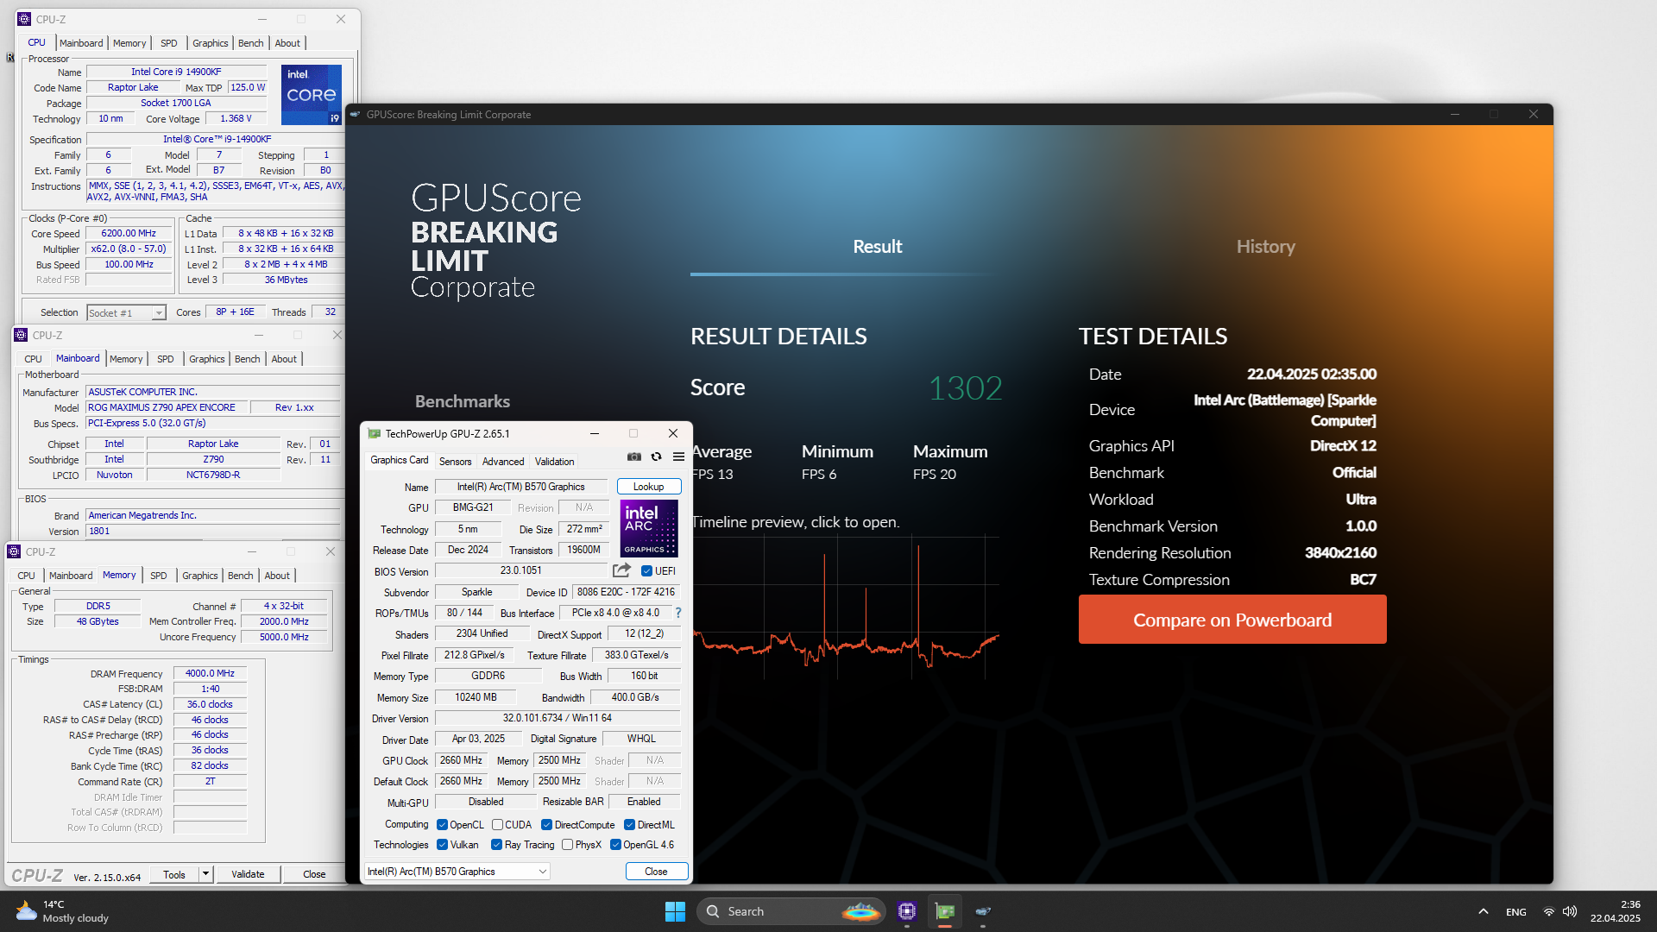
Task: Click the Rendering Resolution value 3840x2160
Action: pos(1340,553)
